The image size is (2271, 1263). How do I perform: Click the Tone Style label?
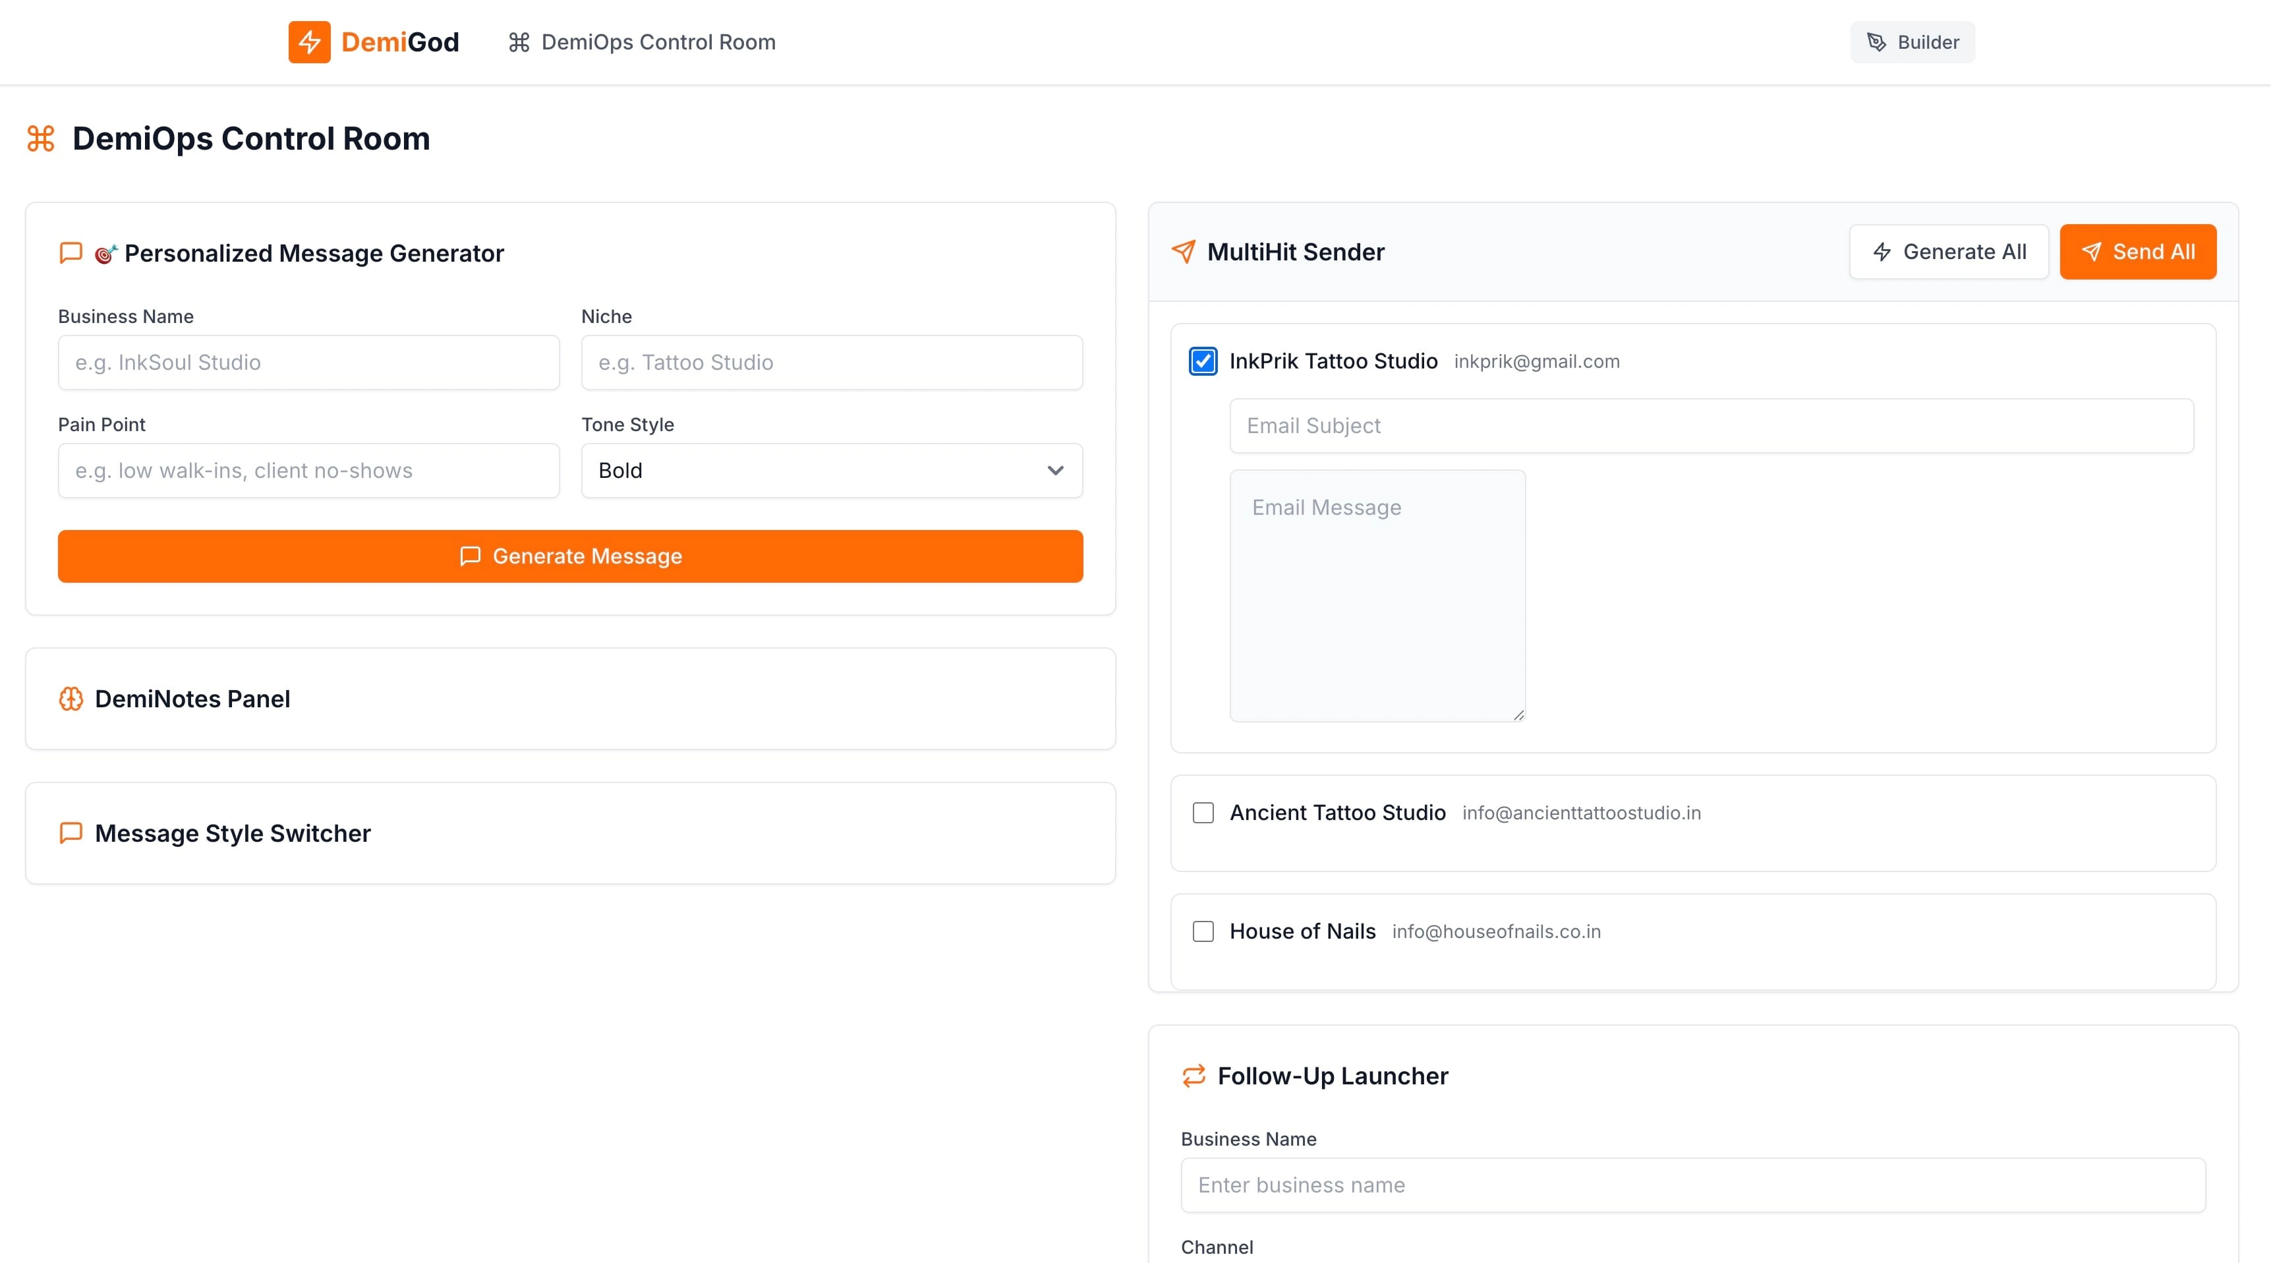coord(627,425)
